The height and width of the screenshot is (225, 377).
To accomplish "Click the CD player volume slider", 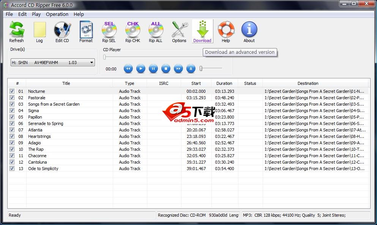I will pyautogui.click(x=211, y=69).
